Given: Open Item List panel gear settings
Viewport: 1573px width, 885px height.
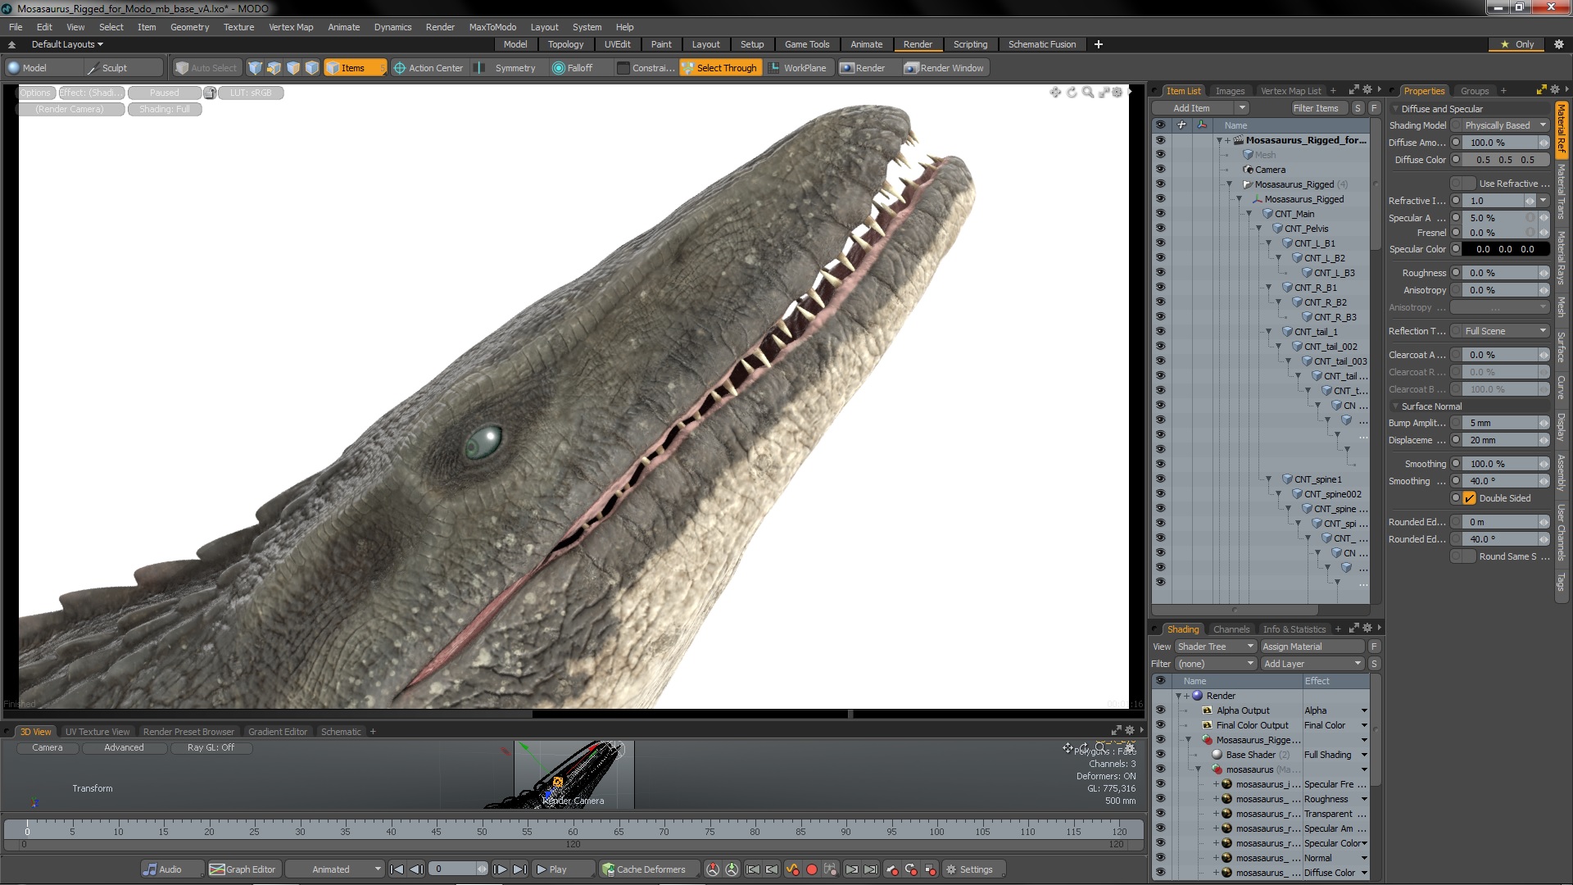Looking at the screenshot, I should 1367,90.
